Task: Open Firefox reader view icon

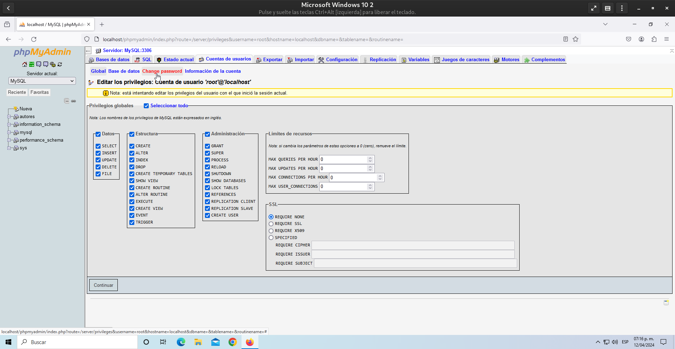Action: coord(565,39)
